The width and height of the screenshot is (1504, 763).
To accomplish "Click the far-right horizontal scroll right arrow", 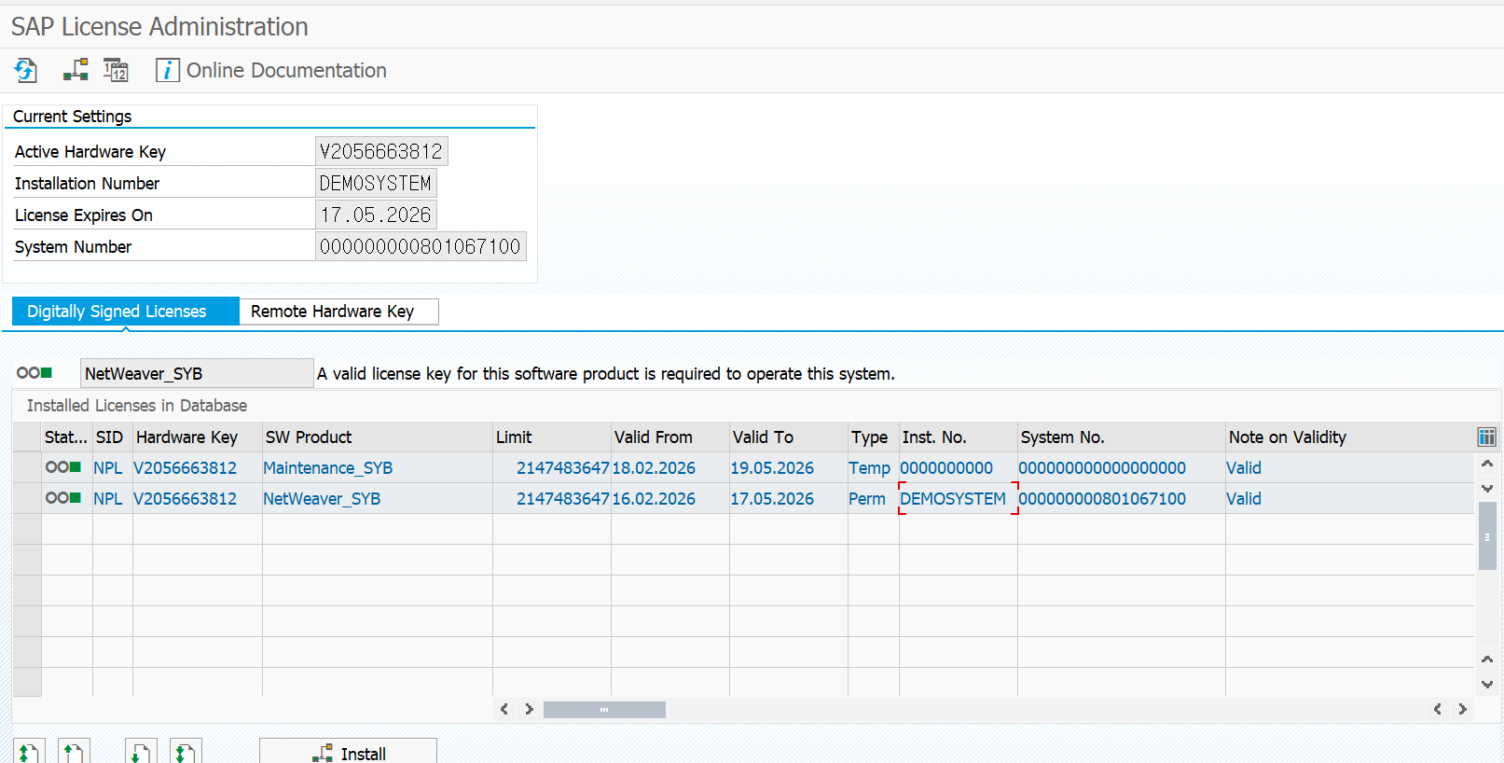I will [1462, 709].
